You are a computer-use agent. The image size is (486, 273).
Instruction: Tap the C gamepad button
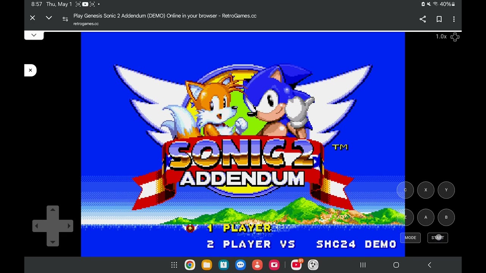[405, 190]
